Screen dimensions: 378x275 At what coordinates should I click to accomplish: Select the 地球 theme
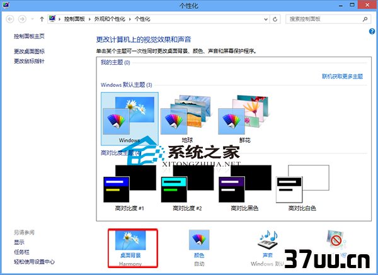tap(187, 119)
